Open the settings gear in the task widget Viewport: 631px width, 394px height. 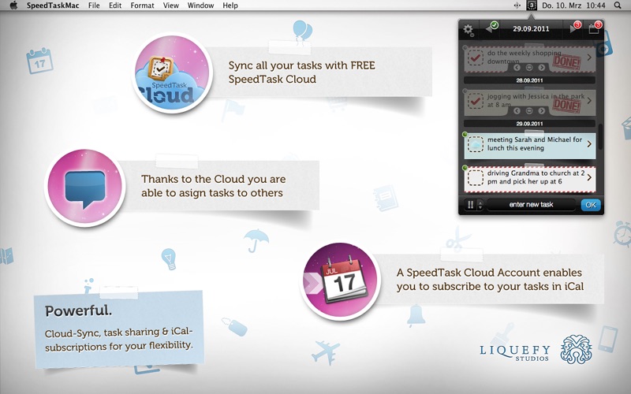click(x=469, y=30)
